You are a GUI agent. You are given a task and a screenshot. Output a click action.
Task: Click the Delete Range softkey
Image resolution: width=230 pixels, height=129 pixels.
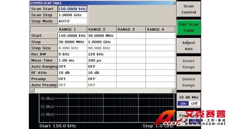click(189, 82)
